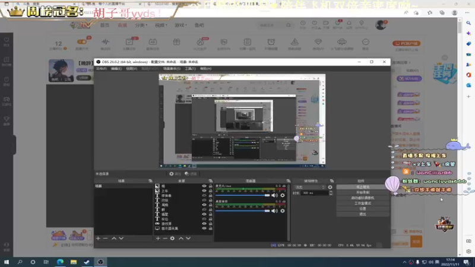475x267 pixels.
Task: Click 启动虚拟摄像机 button in OBS
Action: 363,198
